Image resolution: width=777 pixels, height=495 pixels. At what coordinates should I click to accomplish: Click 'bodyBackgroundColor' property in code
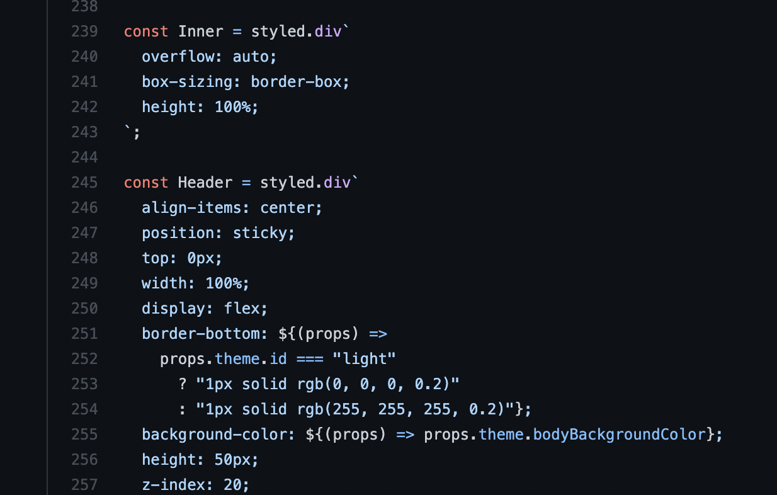pos(620,435)
